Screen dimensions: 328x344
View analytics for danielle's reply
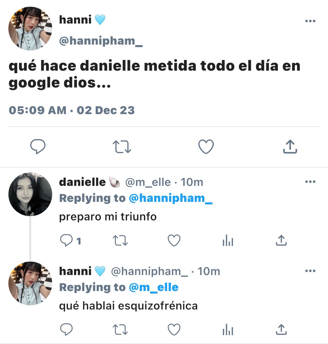point(228,241)
